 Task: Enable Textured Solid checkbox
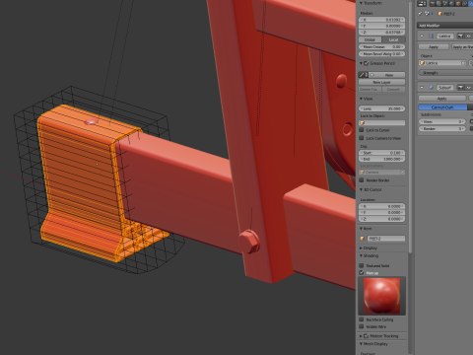(x=362, y=265)
